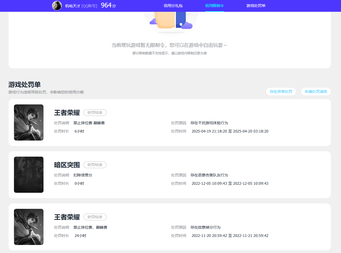The width and height of the screenshot is (341, 253).
Task: Click the 游戏处罚单 section heading
Action: point(24,85)
